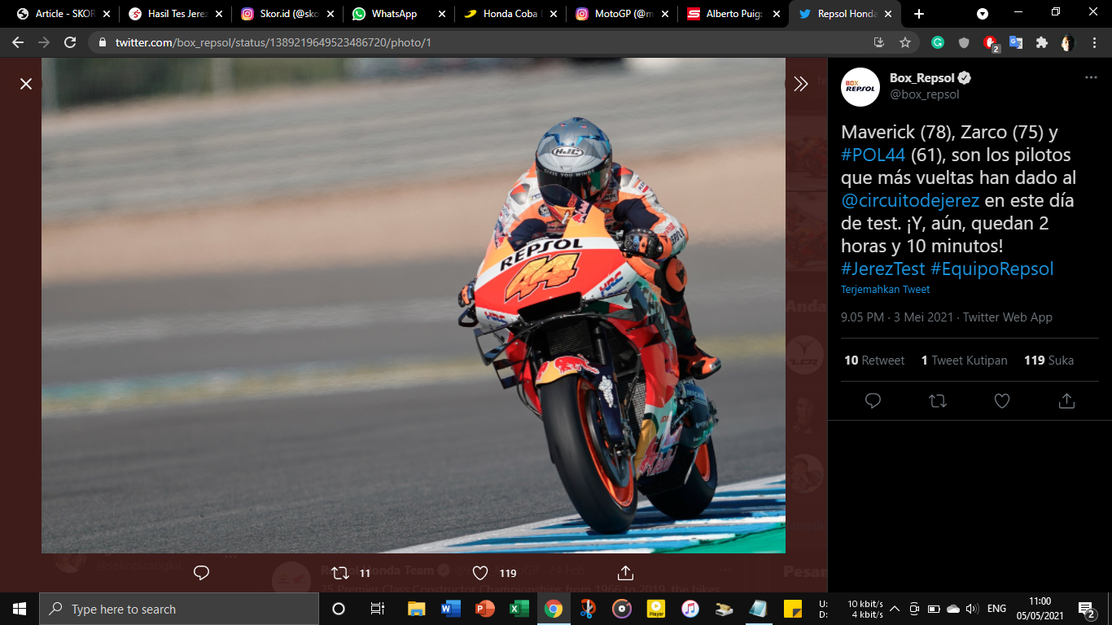Viewport: 1112px width, 625px height.
Task: Select the reply icon below the photo
Action: 202,573
